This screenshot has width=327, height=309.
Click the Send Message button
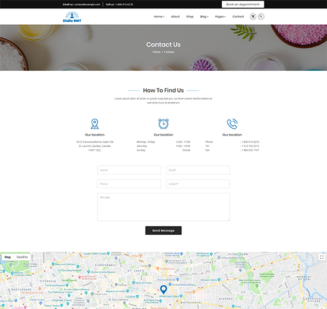pyautogui.click(x=164, y=231)
